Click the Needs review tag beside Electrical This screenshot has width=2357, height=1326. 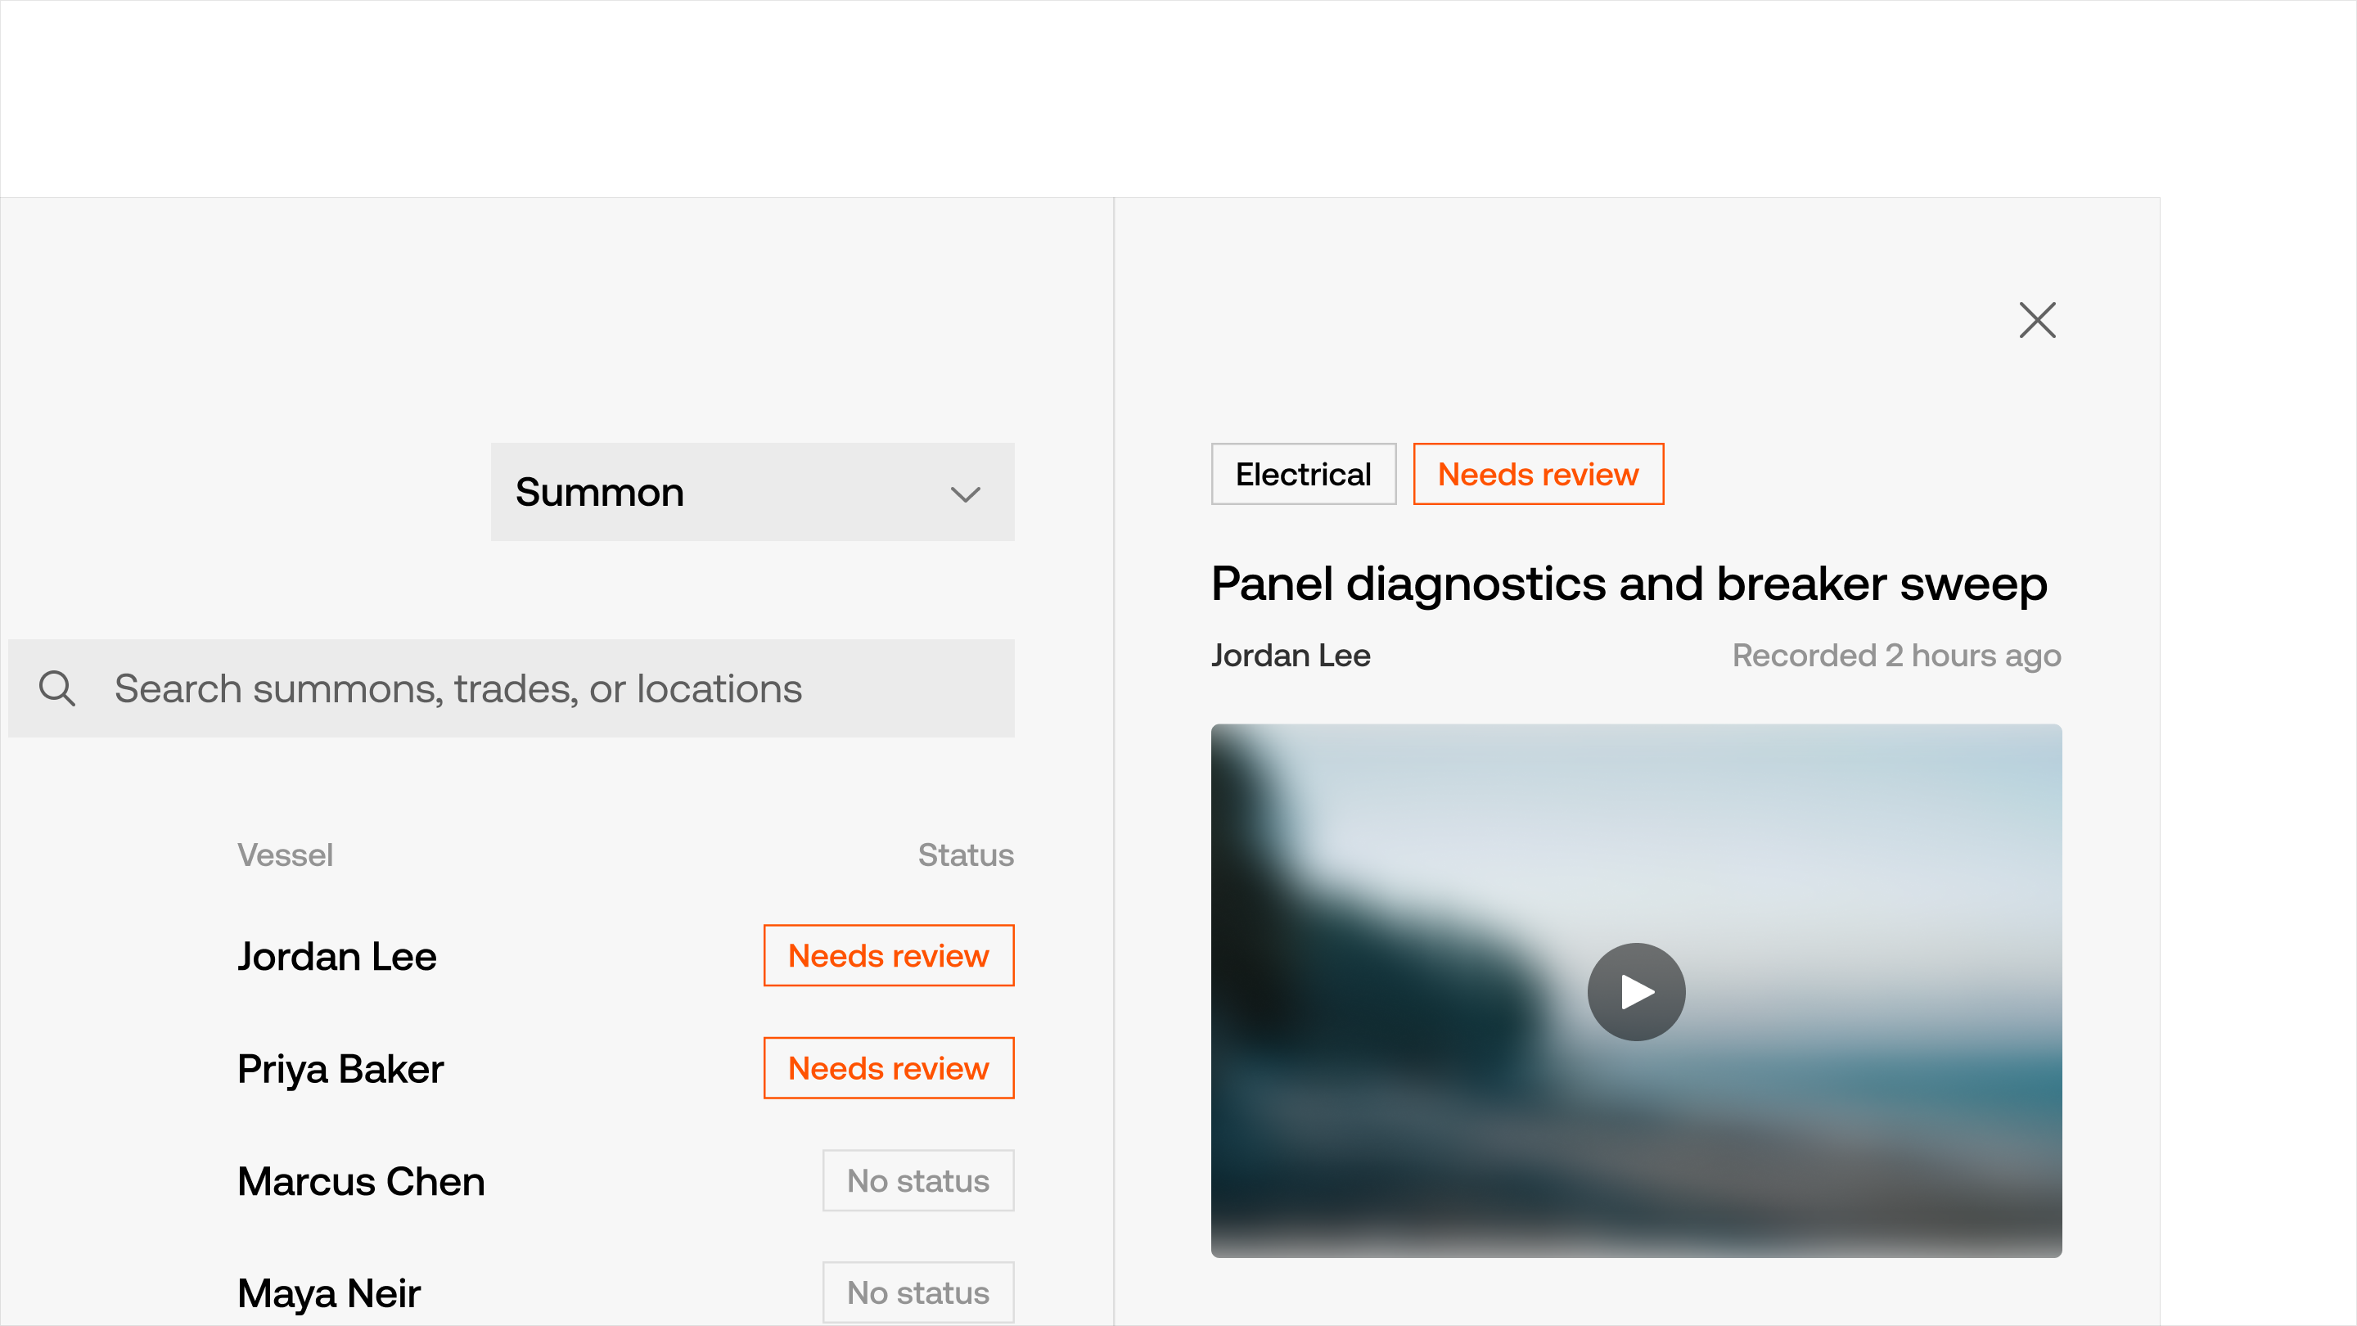pyautogui.click(x=1537, y=474)
